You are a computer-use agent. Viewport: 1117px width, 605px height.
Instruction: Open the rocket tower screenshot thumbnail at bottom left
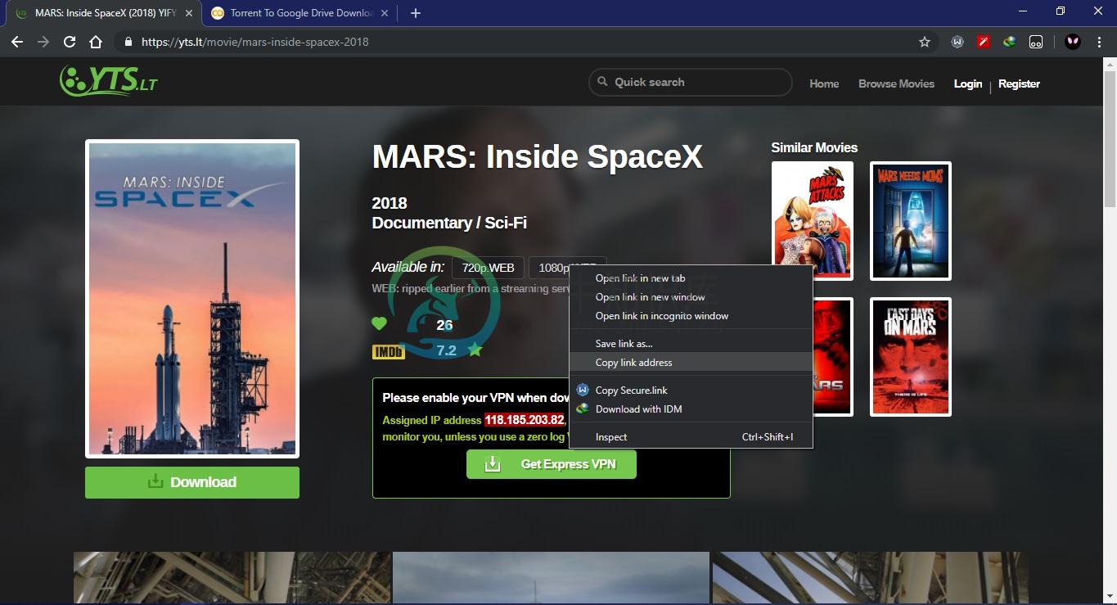232,578
